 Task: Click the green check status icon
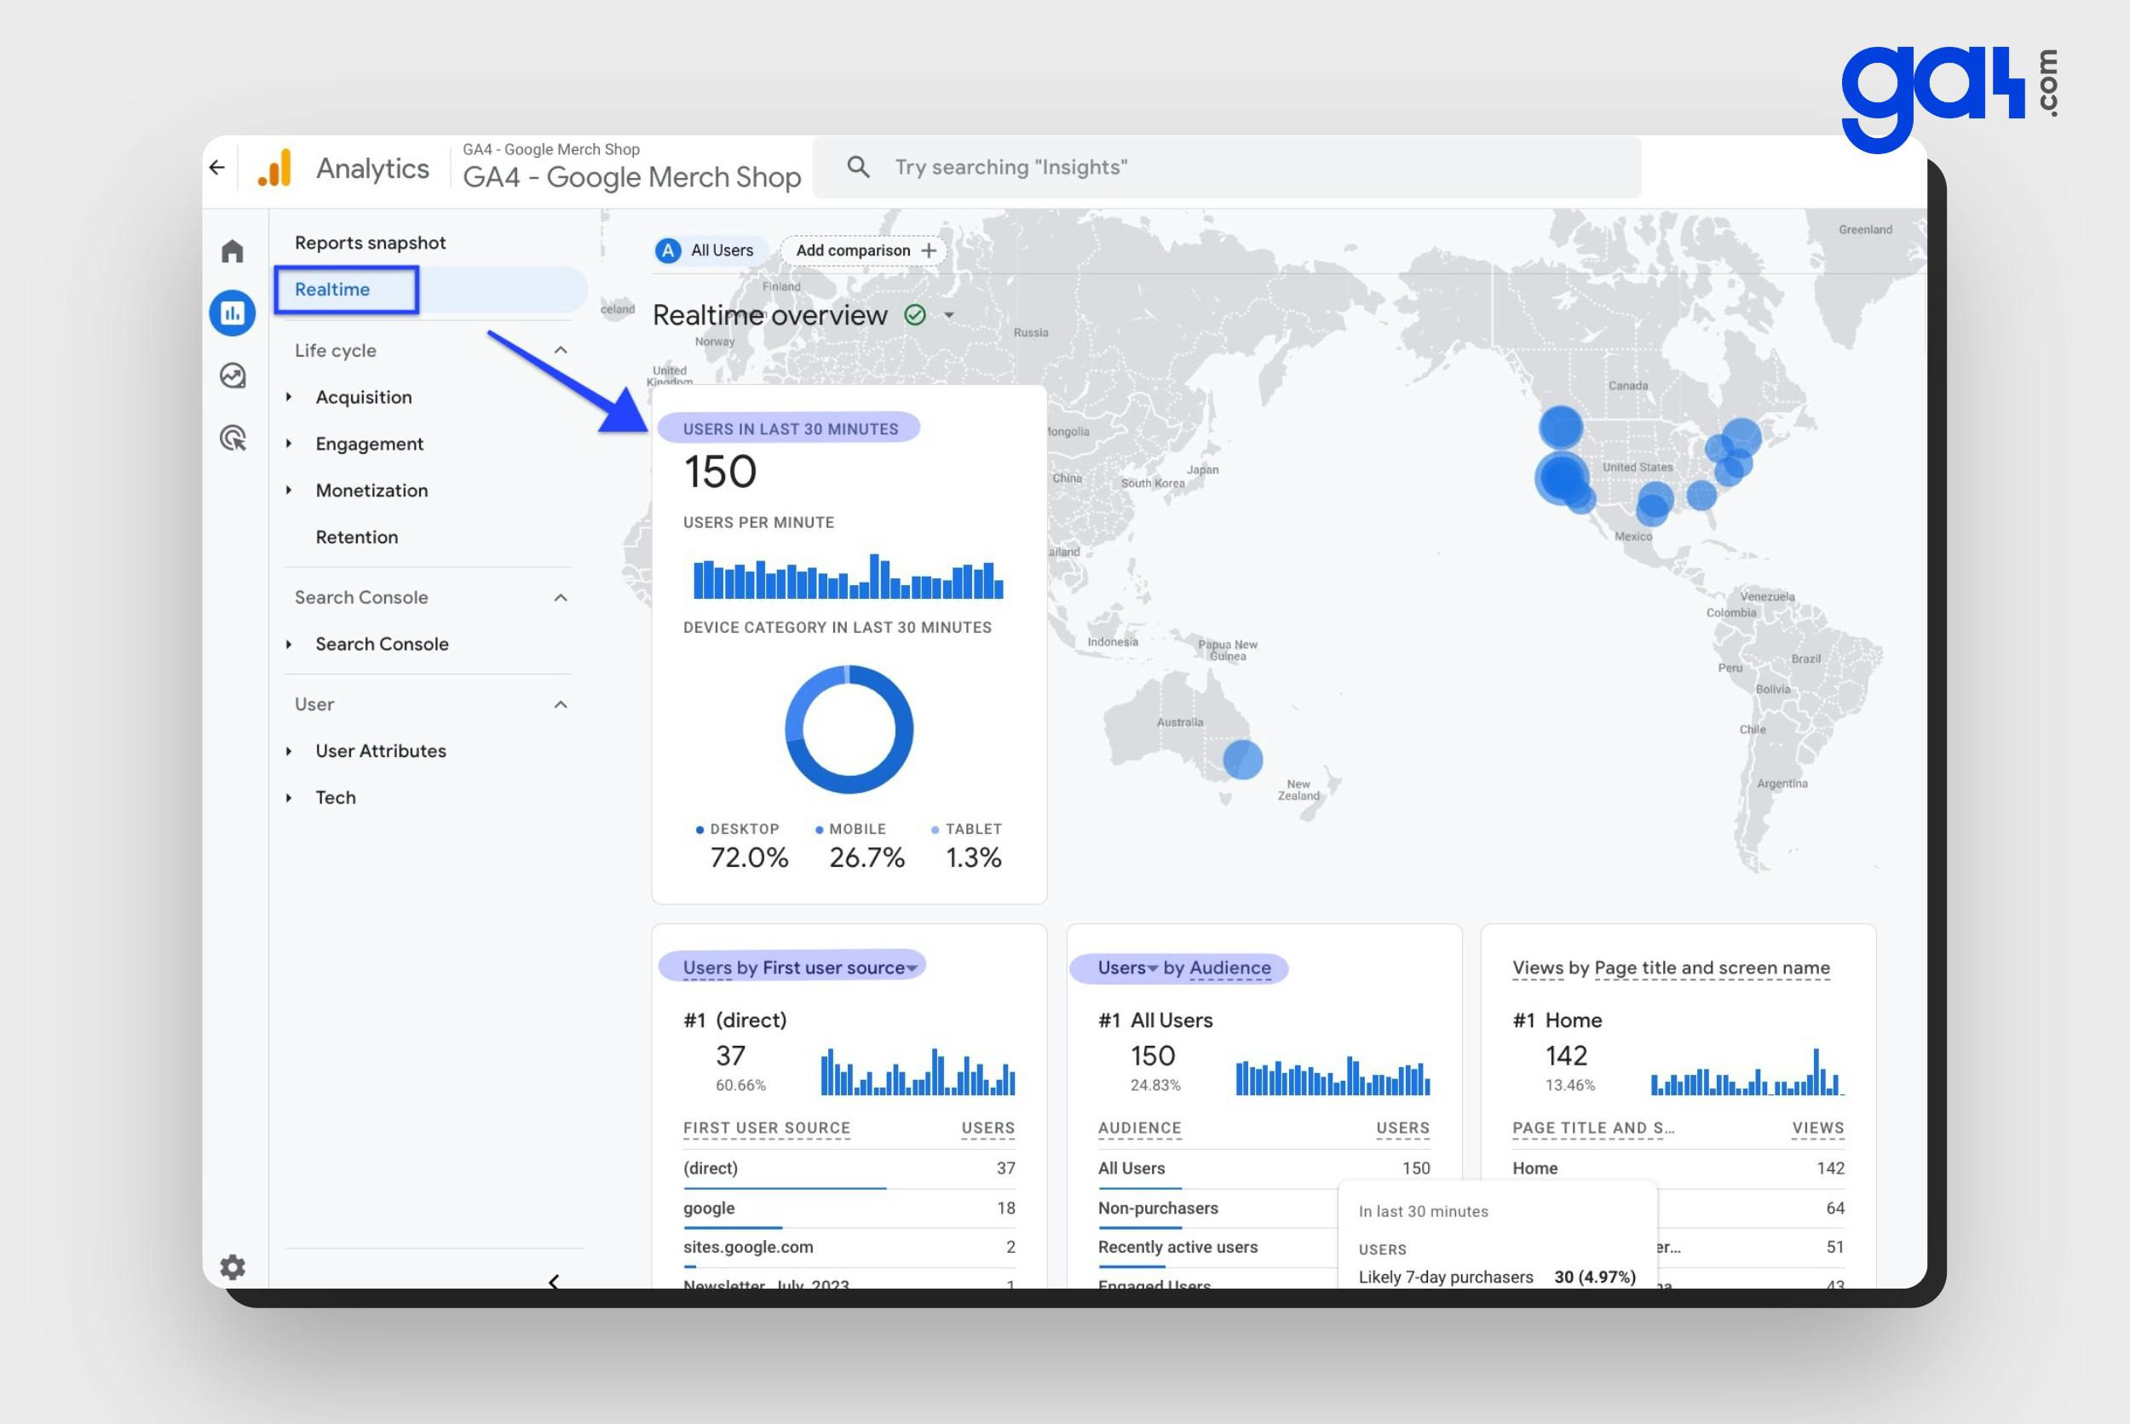pyautogui.click(x=915, y=315)
